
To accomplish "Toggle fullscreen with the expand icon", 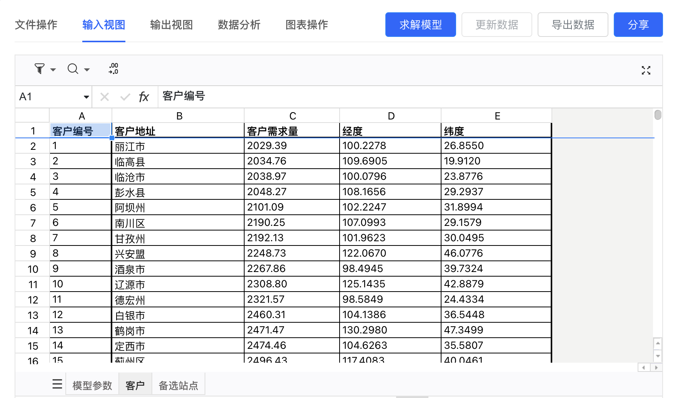I will [646, 70].
